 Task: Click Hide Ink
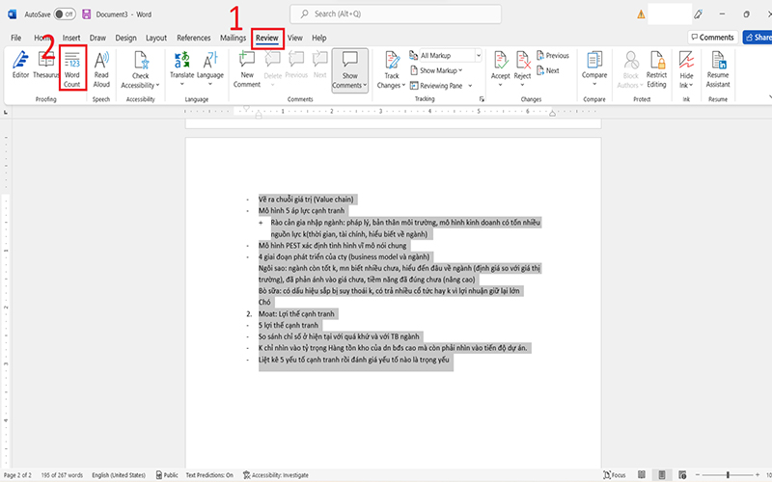pos(686,69)
